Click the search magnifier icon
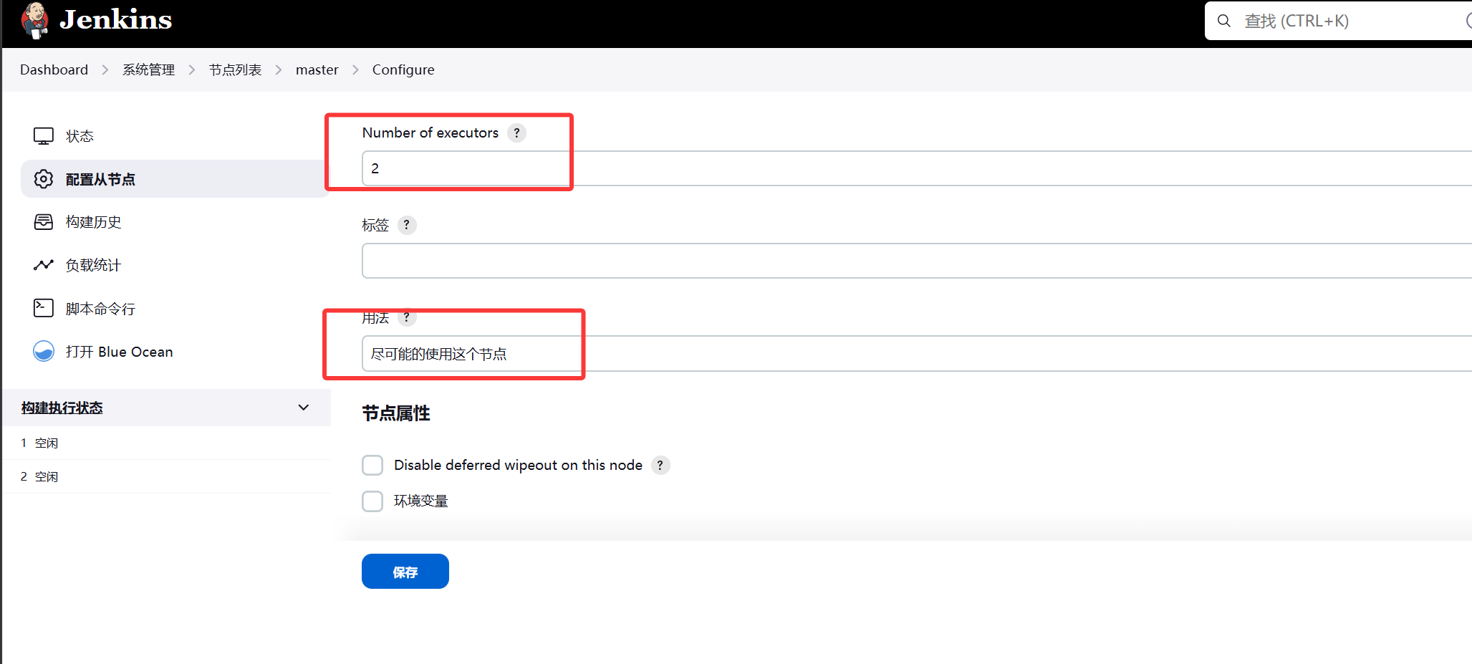 [x=1224, y=21]
